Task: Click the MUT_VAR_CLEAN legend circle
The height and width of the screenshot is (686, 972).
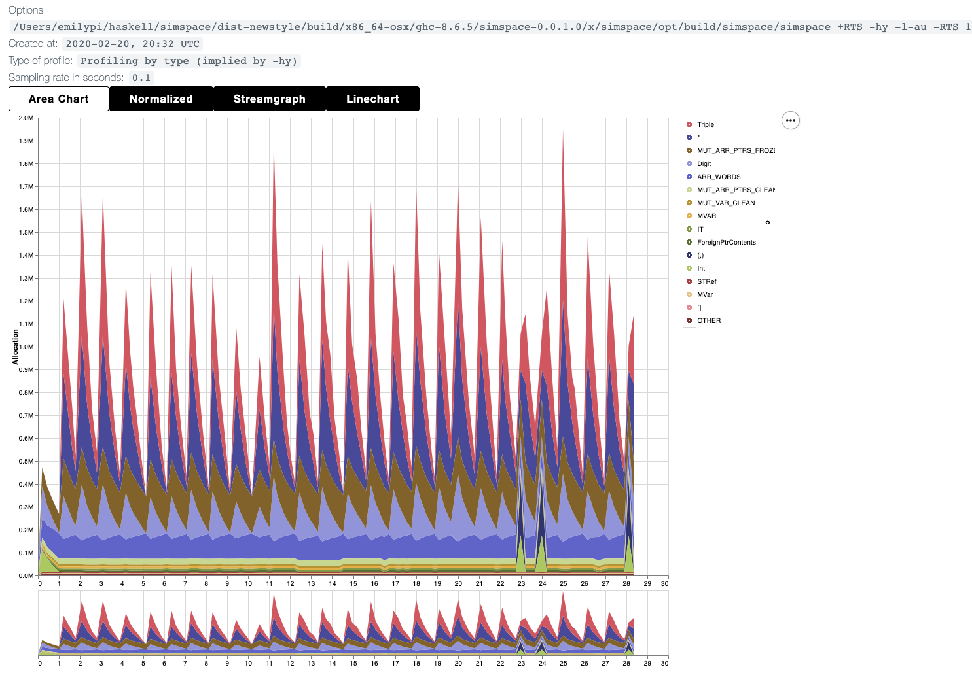Action: pos(689,203)
